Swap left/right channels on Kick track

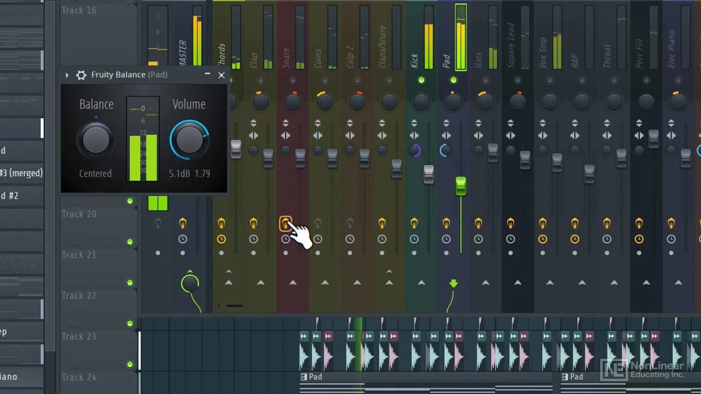(x=414, y=136)
